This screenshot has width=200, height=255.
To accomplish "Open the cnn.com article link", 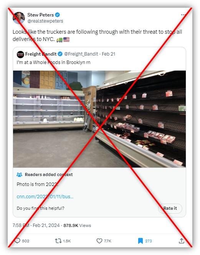I will (x=45, y=197).
